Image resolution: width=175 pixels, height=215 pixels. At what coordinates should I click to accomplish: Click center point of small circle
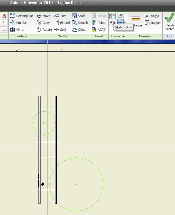[x=44, y=123]
